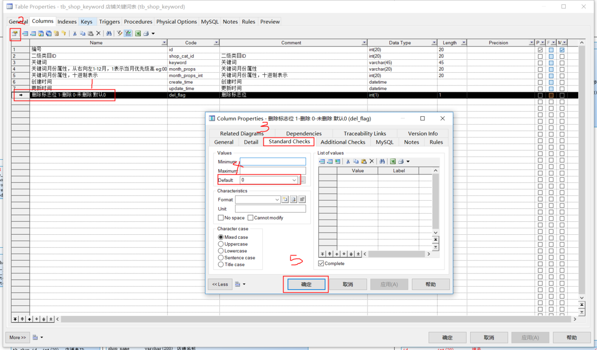Switch to Standard Checks tab
The image size is (597, 350).
[x=289, y=142]
